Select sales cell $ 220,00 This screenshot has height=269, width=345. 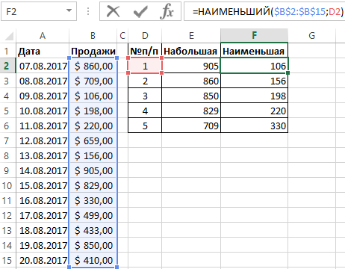(x=93, y=126)
